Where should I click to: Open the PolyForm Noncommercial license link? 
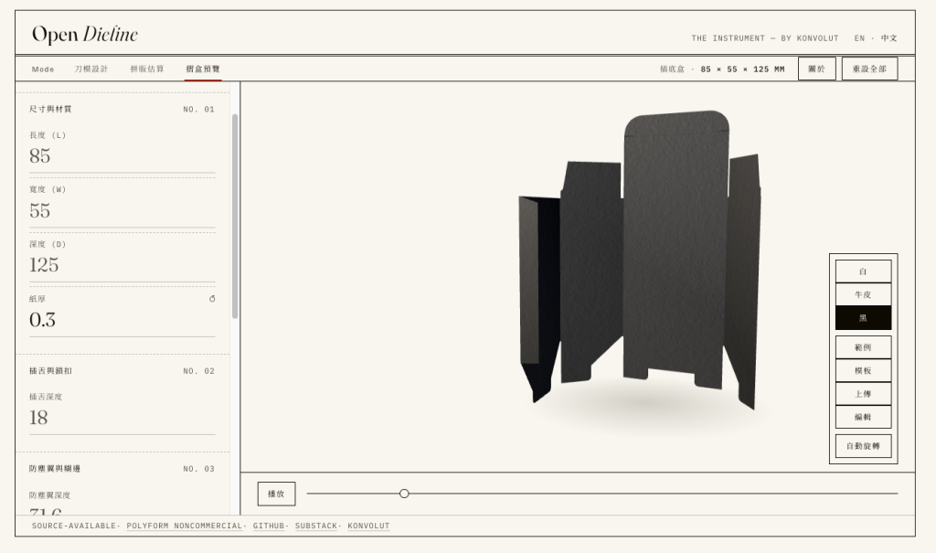pyautogui.click(x=184, y=526)
